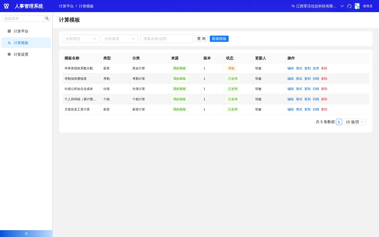The width and height of the screenshot is (379, 237).
Task: Click the 新建模板 button
Action: 219,39
